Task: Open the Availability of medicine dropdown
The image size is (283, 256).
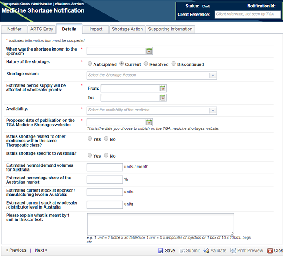Action: tap(212, 110)
